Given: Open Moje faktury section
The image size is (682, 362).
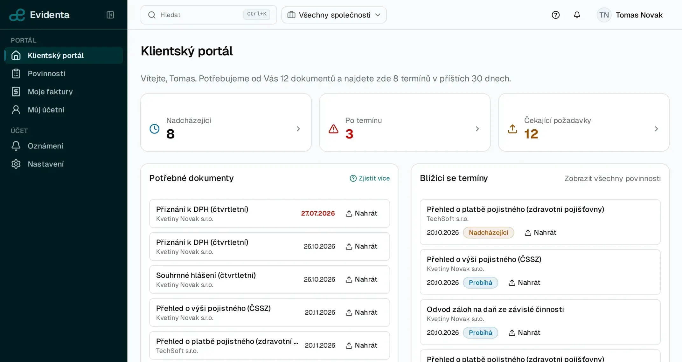Looking at the screenshot, I should click(x=64, y=92).
